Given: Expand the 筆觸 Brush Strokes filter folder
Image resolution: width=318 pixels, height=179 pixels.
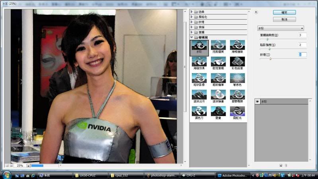Looking at the screenshot, I should [x=191, y=32].
